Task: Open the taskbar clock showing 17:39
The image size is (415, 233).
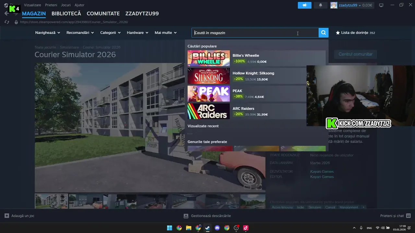Action: click(x=399, y=228)
